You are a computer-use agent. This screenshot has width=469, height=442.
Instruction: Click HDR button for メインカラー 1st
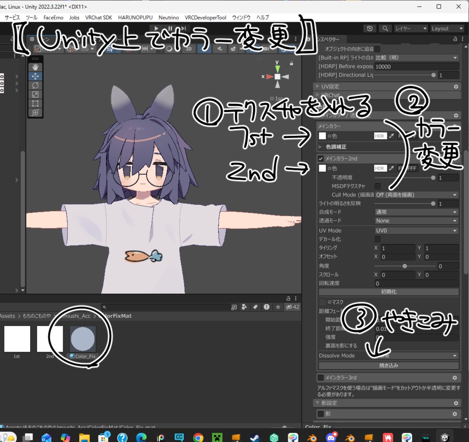coord(381,136)
